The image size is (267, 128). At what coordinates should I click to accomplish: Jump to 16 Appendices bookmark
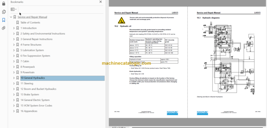29,111
